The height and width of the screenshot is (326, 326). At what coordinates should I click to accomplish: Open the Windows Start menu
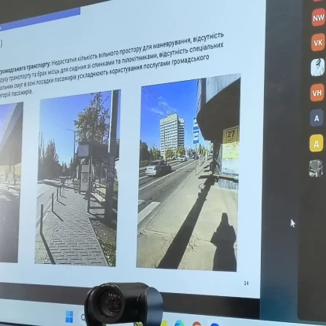click(70, 317)
